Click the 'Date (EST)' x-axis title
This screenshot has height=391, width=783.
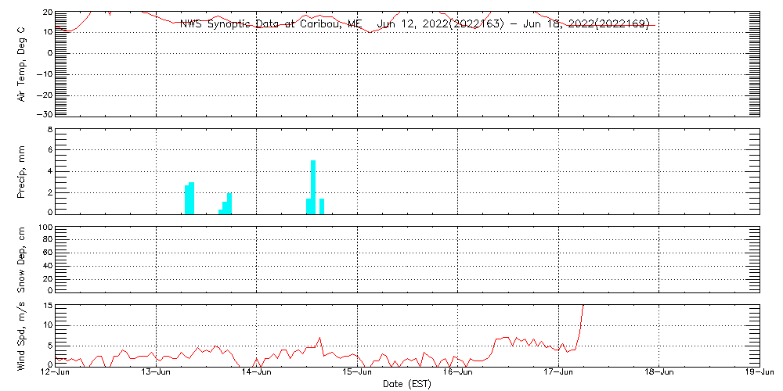click(x=406, y=384)
